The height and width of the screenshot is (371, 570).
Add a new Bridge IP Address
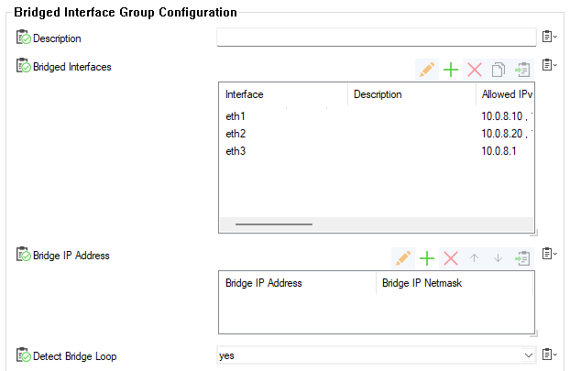[x=427, y=258]
